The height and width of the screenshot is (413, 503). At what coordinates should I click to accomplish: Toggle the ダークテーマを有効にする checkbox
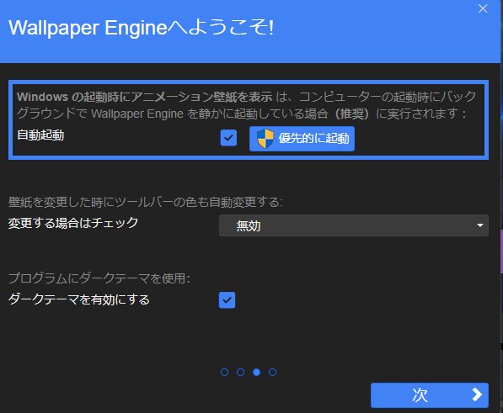[227, 300]
